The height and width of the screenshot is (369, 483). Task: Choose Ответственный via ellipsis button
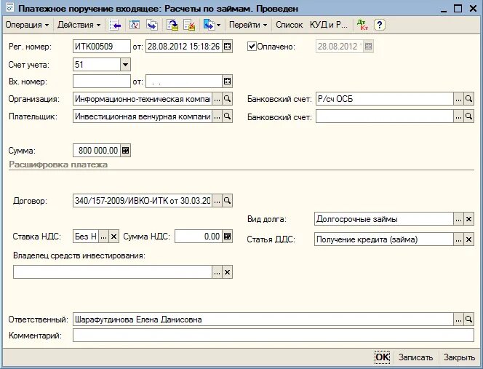click(459, 320)
